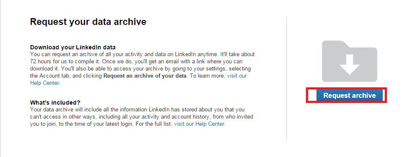Click the 'What's included?' subheading
This screenshot has width=414, height=157.
click(x=55, y=102)
